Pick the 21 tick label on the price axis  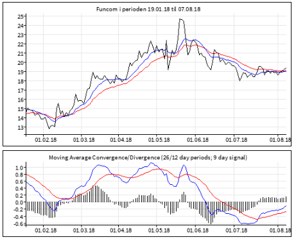21,53
